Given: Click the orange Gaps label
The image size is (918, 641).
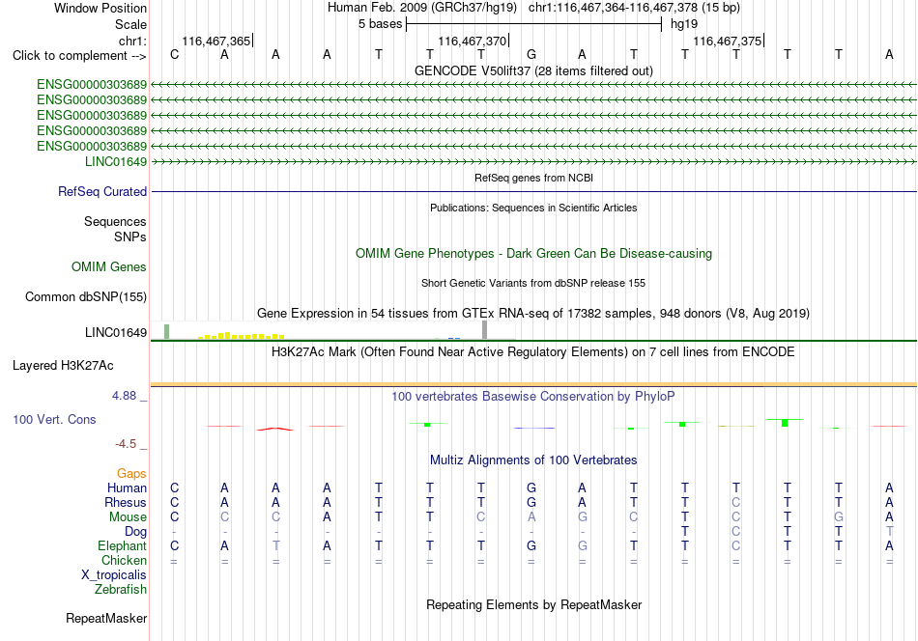Looking at the screenshot, I should click(131, 473).
